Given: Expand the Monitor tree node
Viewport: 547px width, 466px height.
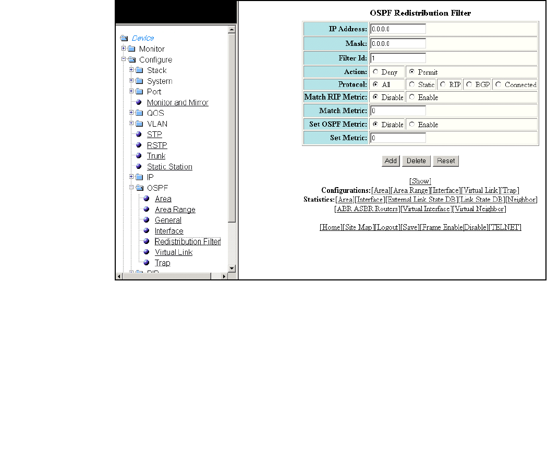Looking at the screenshot, I should 124,48.
